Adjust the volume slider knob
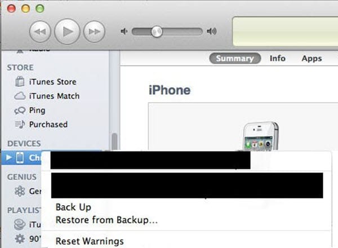 click(x=157, y=32)
